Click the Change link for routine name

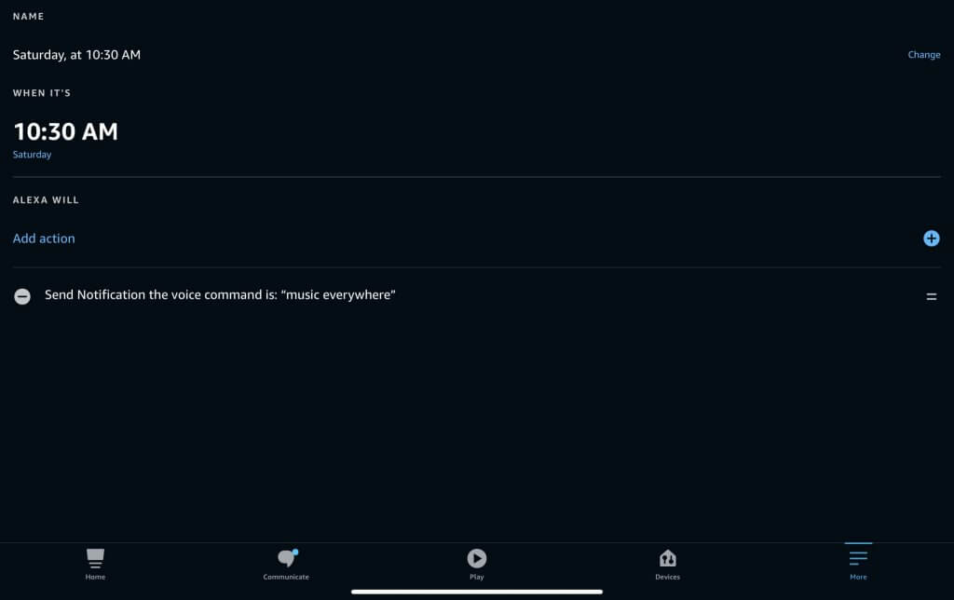[923, 55]
